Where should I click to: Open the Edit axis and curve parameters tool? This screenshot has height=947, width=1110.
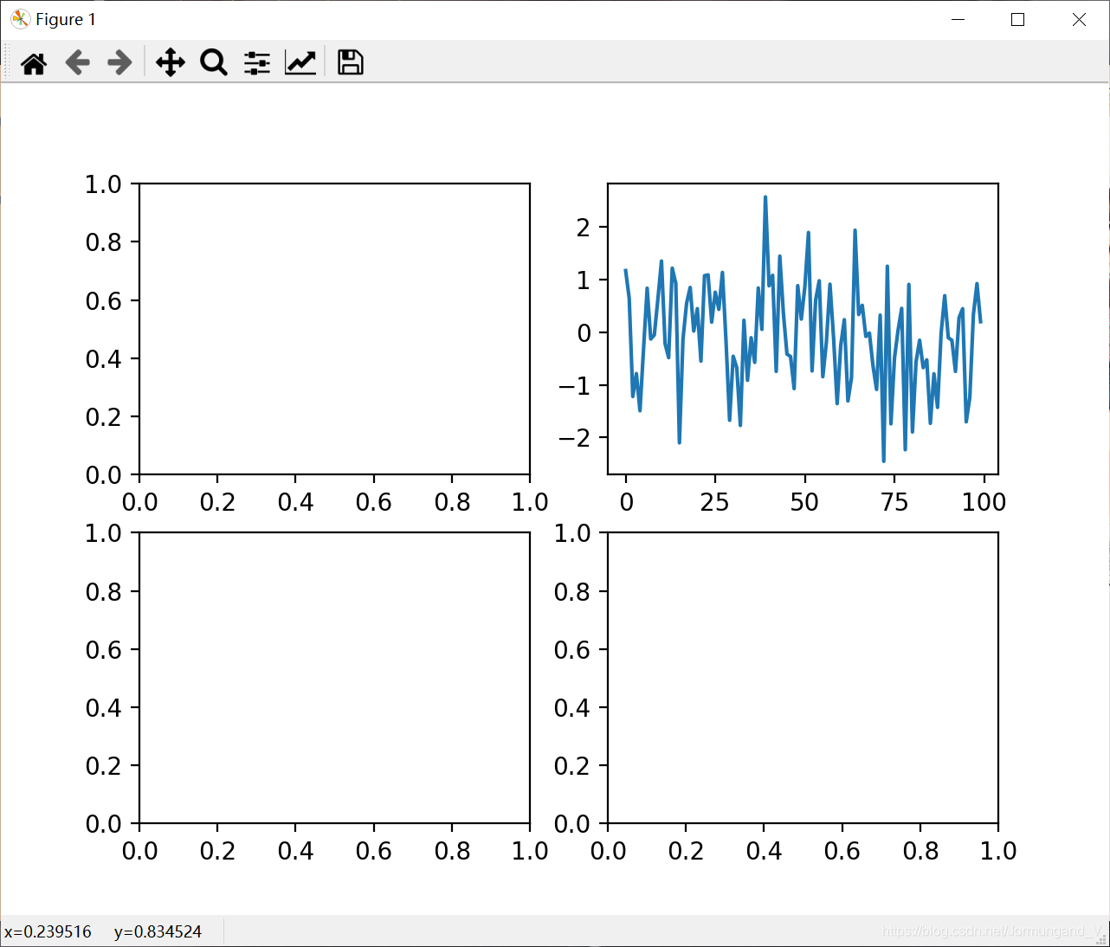300,62
